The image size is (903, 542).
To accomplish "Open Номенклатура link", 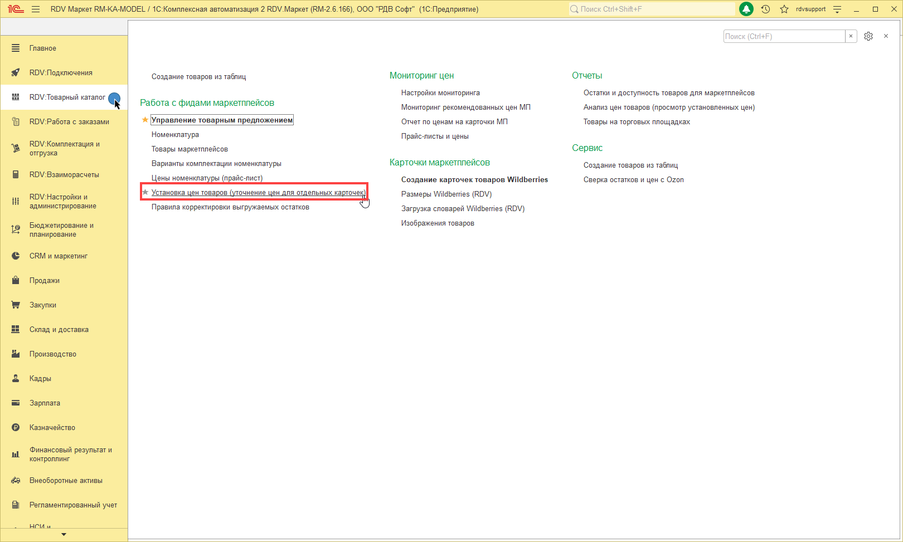I will click(x=175, y=134).
